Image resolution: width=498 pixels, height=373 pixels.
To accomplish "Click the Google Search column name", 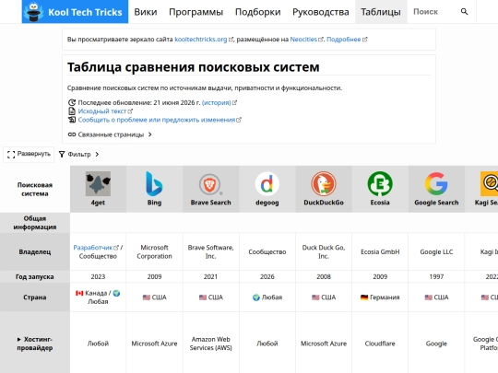I will click(x=436, y=203).
